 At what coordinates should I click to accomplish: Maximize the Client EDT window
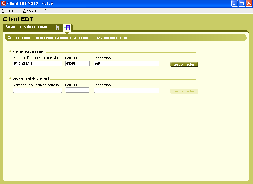pyautogui.click(x=241, y=3)
